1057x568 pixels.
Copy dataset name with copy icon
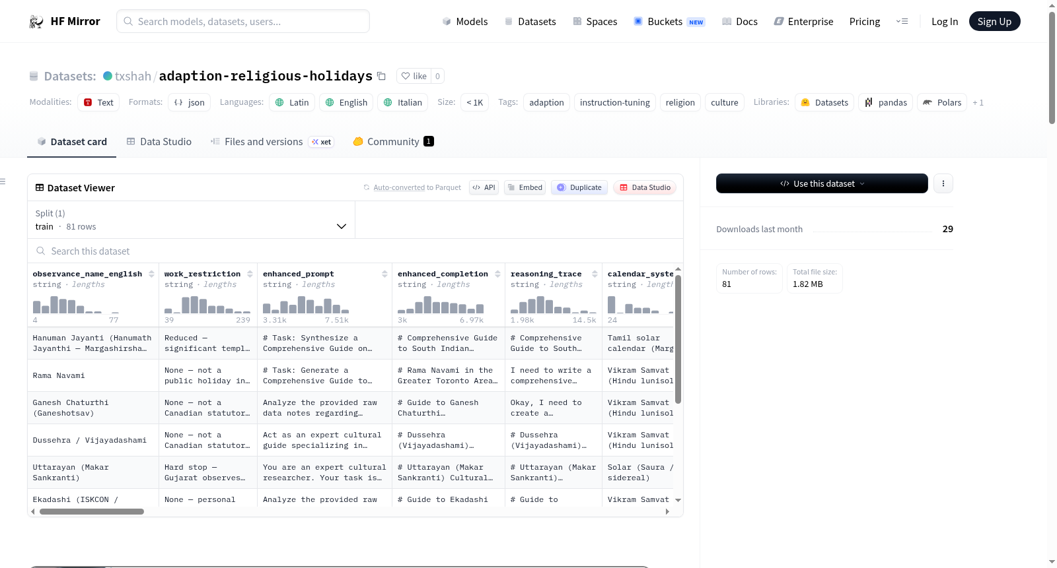[381, 76]
